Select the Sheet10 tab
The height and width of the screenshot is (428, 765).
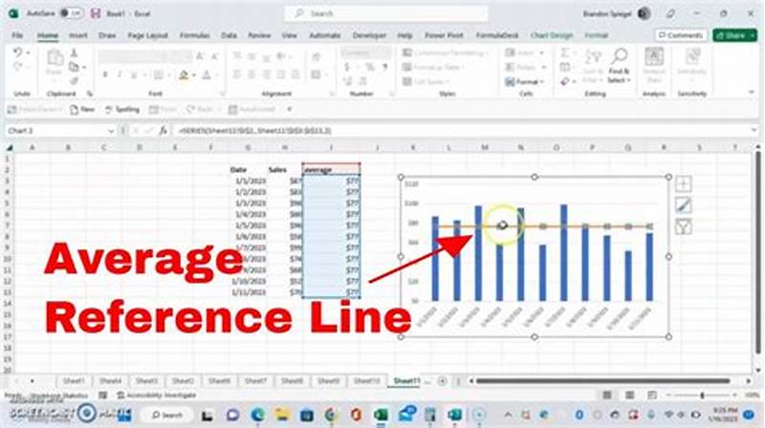tap(366, 381)
